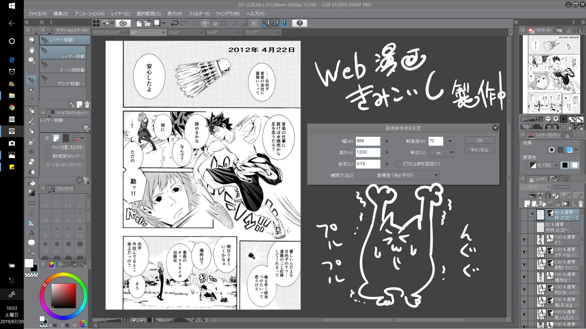Select the Hand move tool

(32, 50)
